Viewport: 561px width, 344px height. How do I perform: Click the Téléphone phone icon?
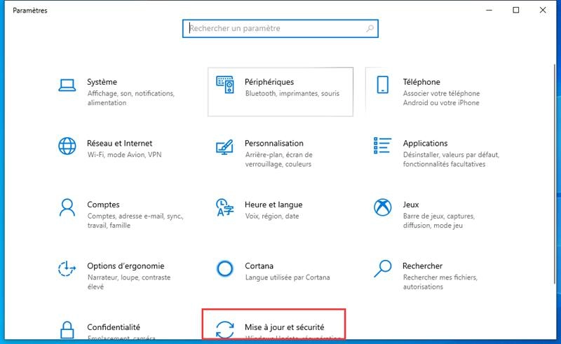(x=383, y=85)
